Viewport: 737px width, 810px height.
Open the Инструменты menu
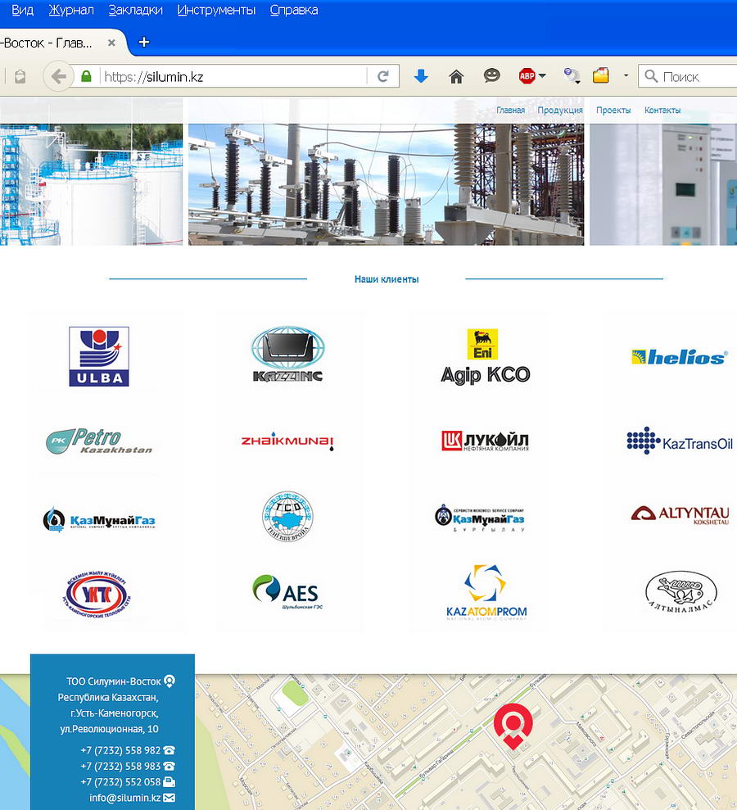coord(216,10)
